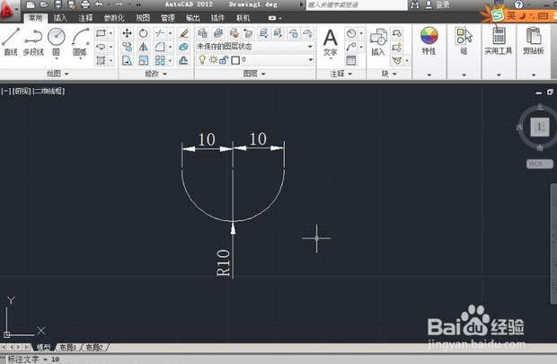Click the Multileader annotation icon
Screen dimensions: 557x364
(x=351, y=47)
